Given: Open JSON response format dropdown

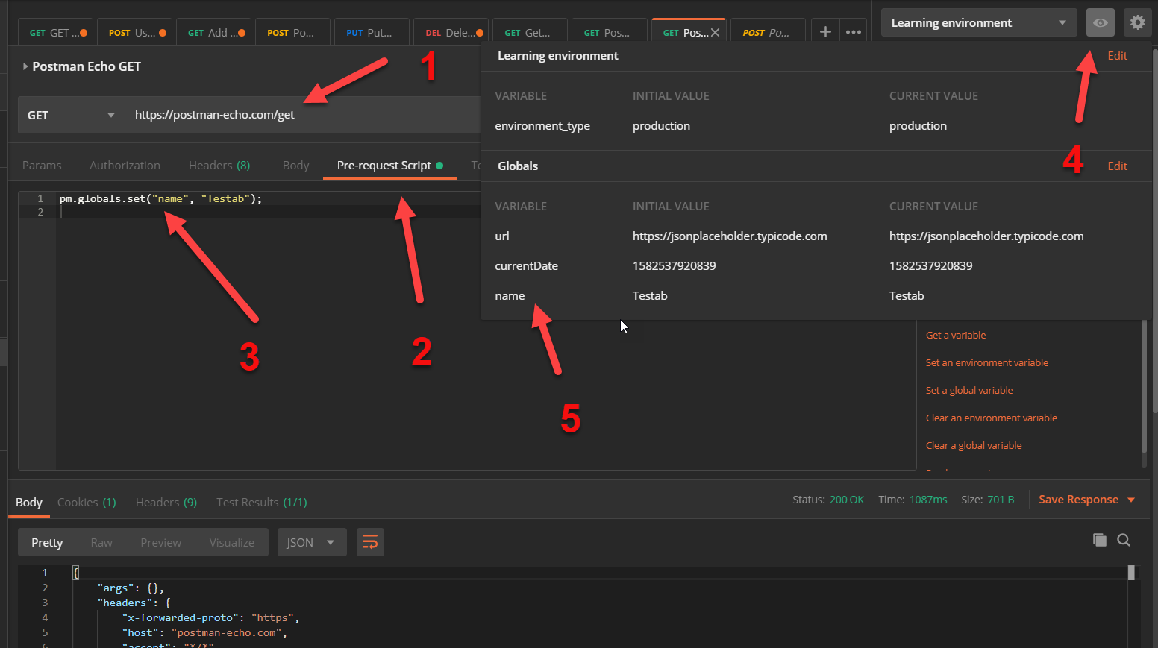Looking at the screenshot, I should [x=312, y=542].
